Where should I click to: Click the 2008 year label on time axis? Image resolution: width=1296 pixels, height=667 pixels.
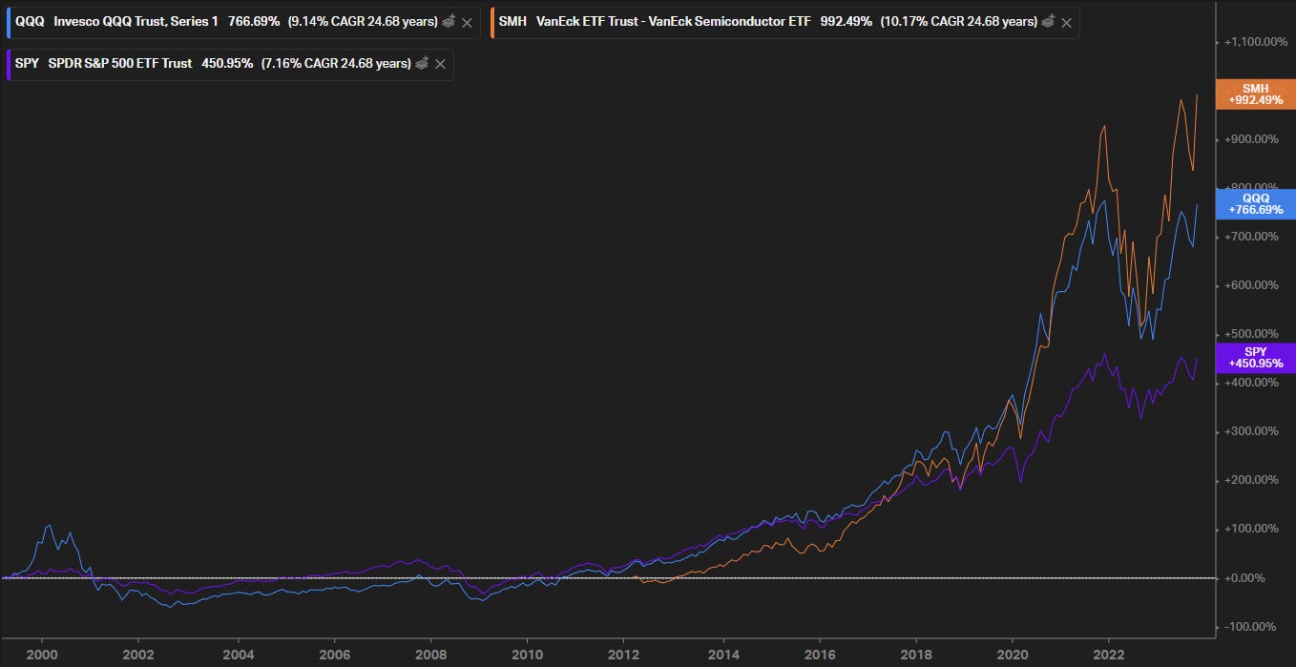430,656
